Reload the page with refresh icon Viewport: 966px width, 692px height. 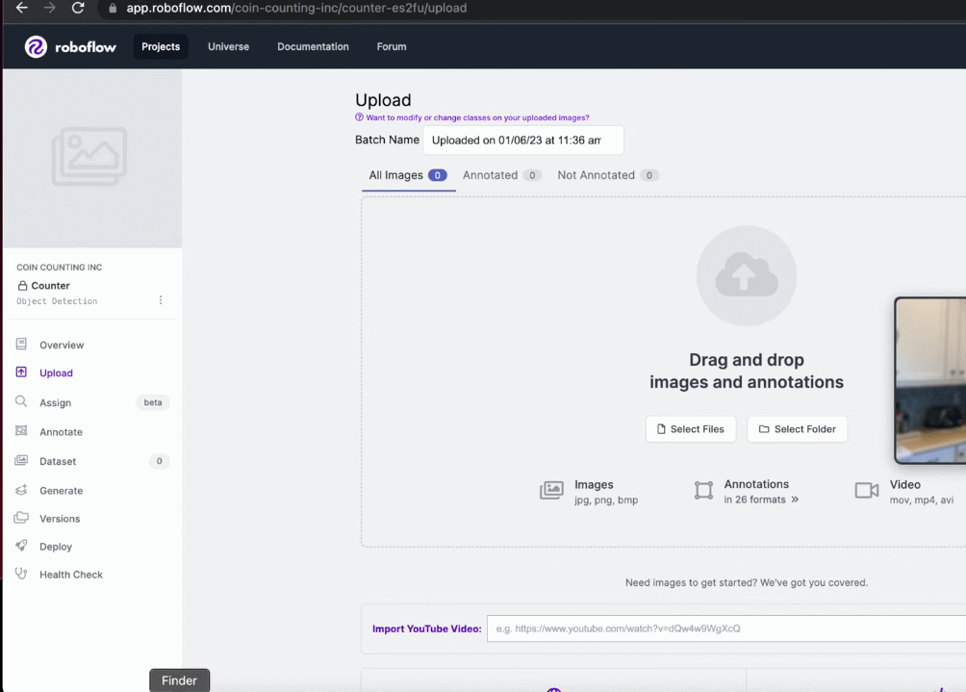(x=78, y=8)
